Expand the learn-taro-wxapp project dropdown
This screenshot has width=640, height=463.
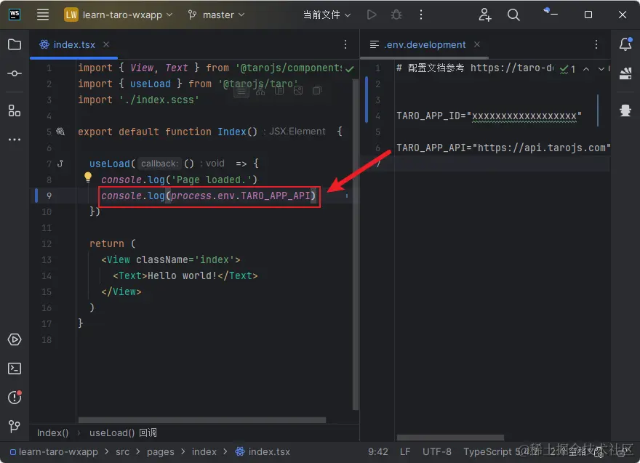(x=119, y=15)
